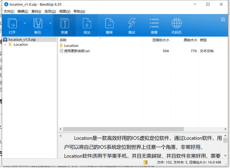Open the 文件(F) menu
Image resolution: width=230 pixels, height=168 pixels.
(x=9, y=11)
